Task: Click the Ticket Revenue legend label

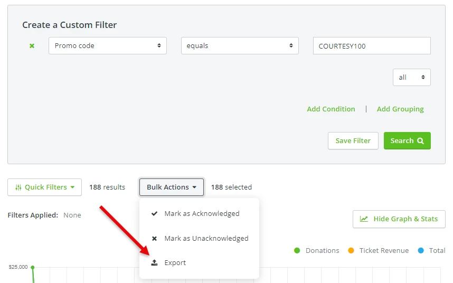Action: (384, 250)
